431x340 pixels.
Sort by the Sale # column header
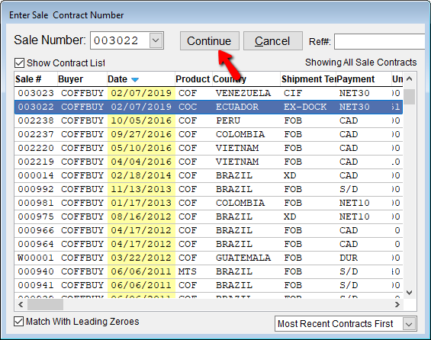[36, 79]
